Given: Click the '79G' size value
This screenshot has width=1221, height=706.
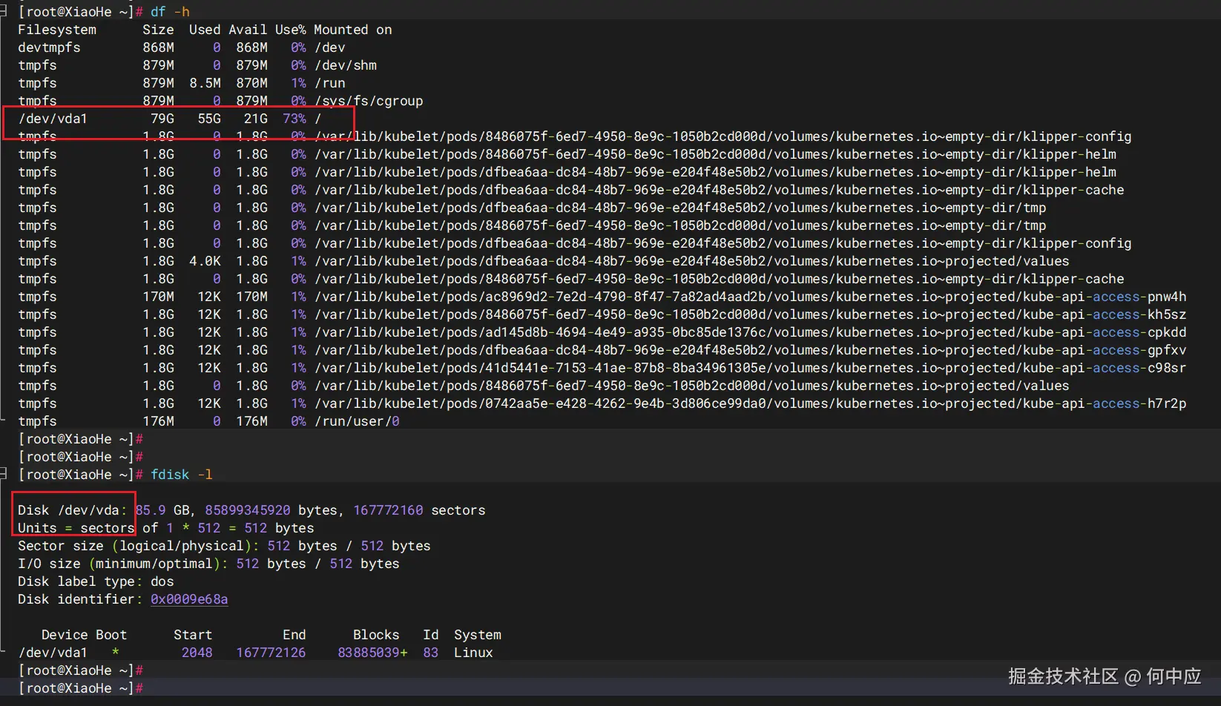Looking at the screenshot, I should [x=162, y=119].
